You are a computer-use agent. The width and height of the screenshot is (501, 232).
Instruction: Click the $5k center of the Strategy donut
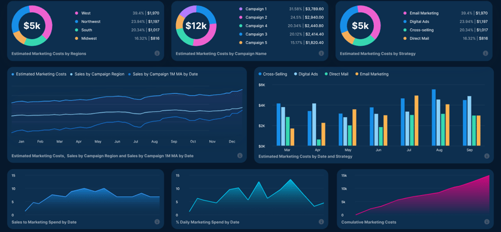[361, 25]
